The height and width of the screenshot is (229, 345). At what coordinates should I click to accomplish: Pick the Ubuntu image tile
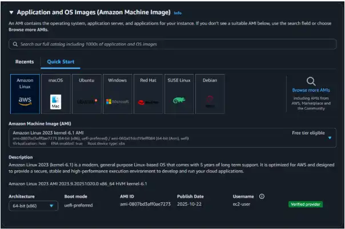click(87, 91)
